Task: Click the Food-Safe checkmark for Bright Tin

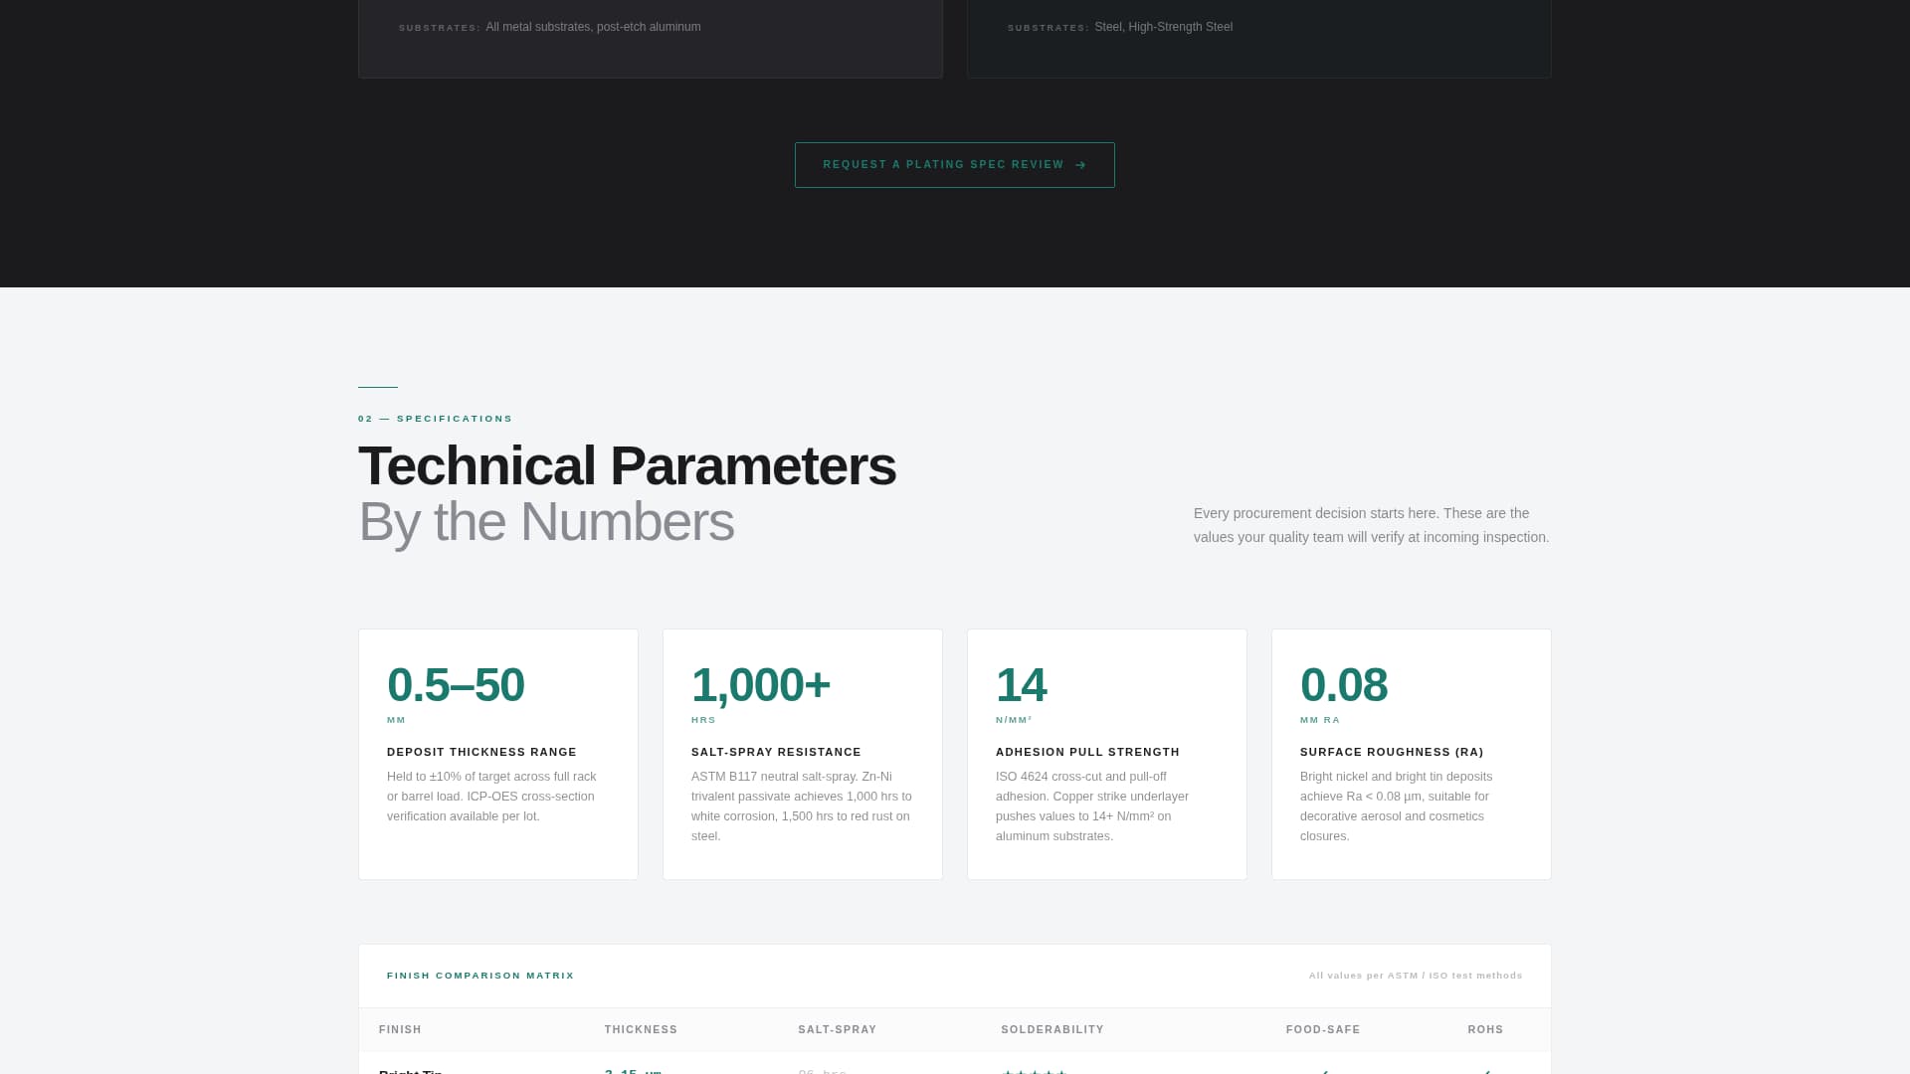Action: coord(1323,1072)
